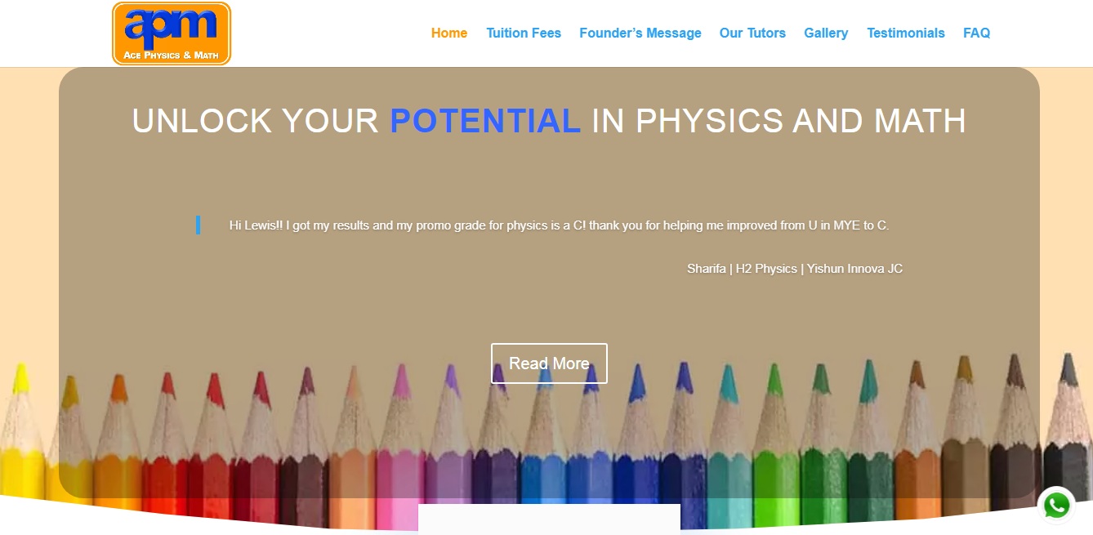
Task: Open the FAQ navigation link
Action: coord(977,33)
